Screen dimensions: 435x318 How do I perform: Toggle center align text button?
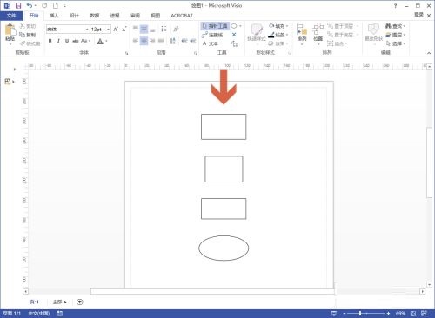point(144,41)
